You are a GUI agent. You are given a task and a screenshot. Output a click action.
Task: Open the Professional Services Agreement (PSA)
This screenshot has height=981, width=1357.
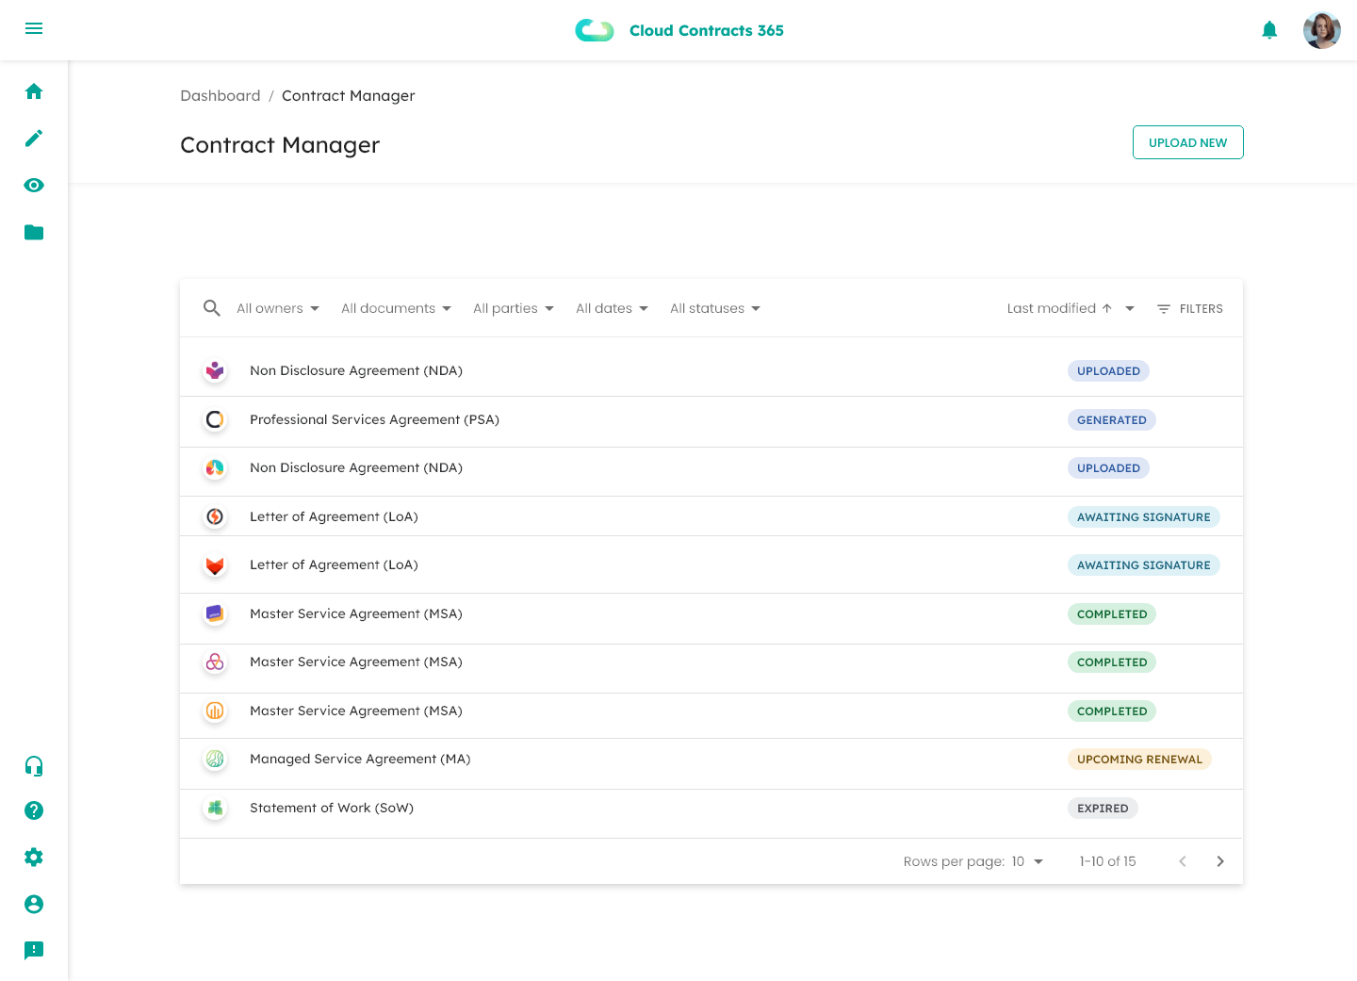click(374, 419)
